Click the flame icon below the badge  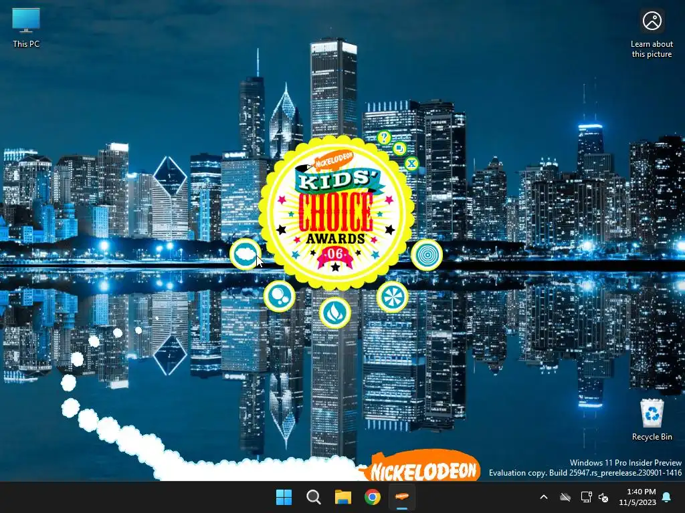[335, 313]
